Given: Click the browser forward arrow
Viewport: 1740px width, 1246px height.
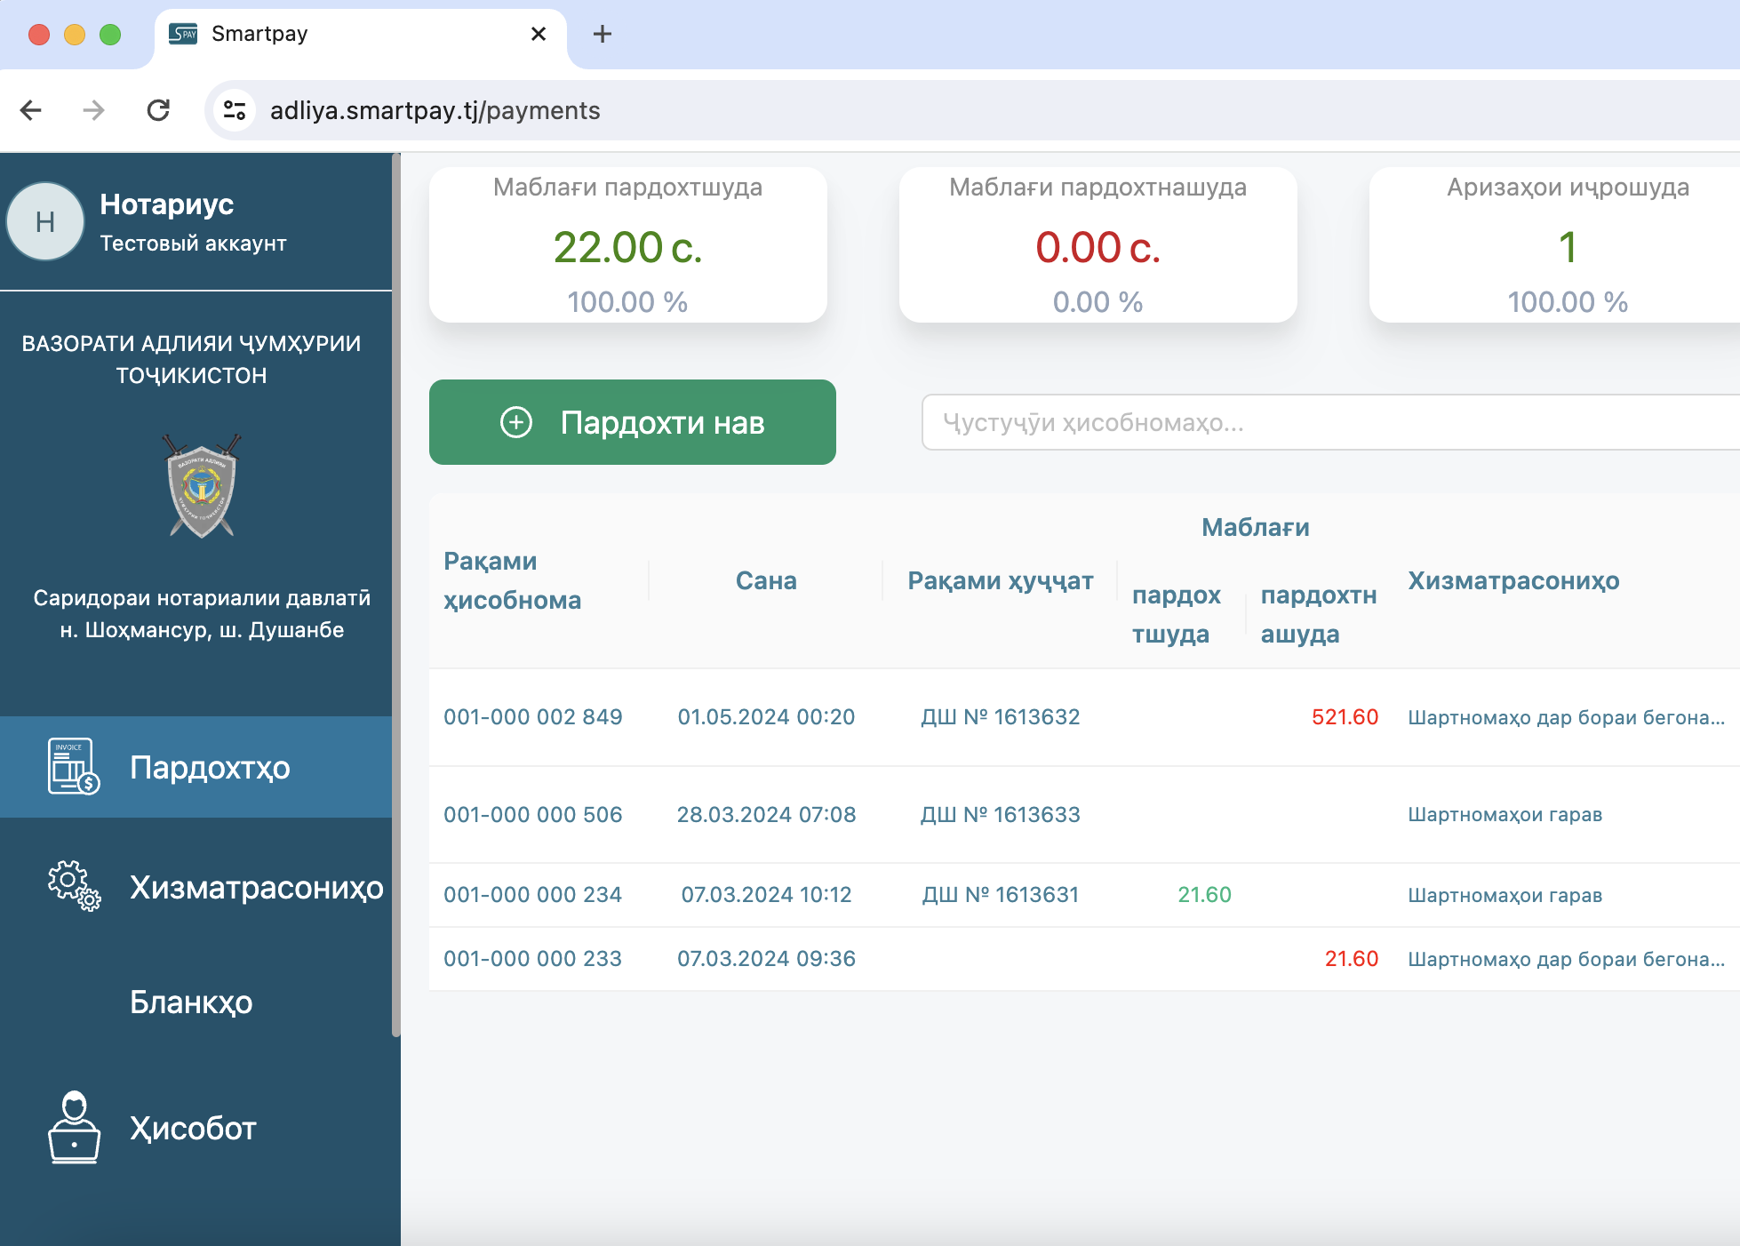Looking at the screenshot, I should point(93,110).
